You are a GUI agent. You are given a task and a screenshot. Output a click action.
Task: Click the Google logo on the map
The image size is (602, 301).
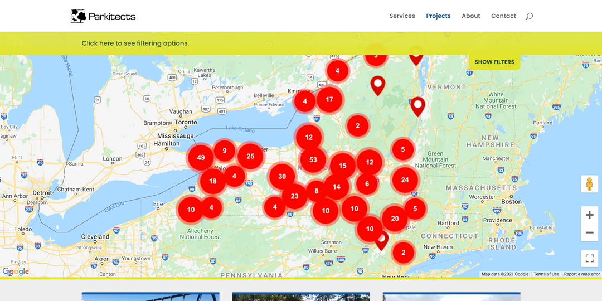[16, 271]
